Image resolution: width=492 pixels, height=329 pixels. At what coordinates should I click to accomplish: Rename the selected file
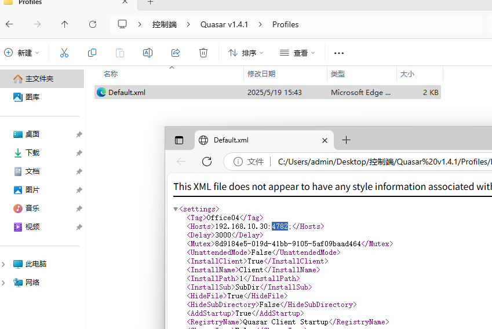148,53
